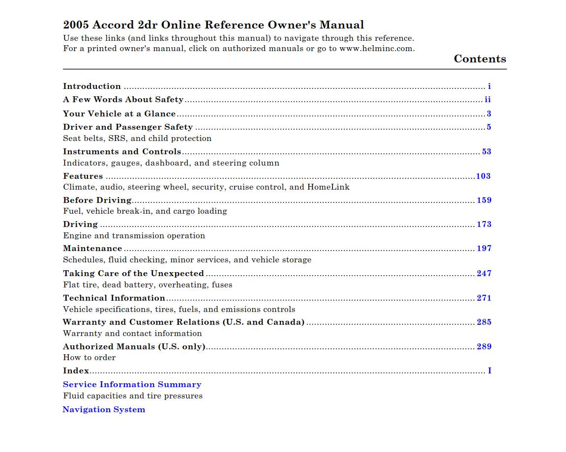Click 'Indicators, gauges, dashboard' description text
566x452 pixels.
171,163
